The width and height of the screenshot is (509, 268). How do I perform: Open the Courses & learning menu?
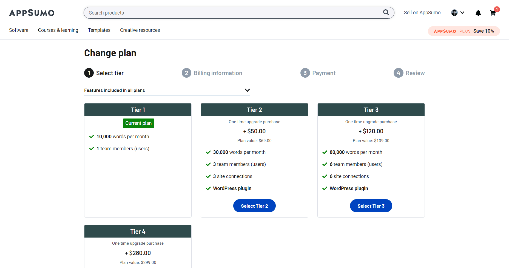58,30
